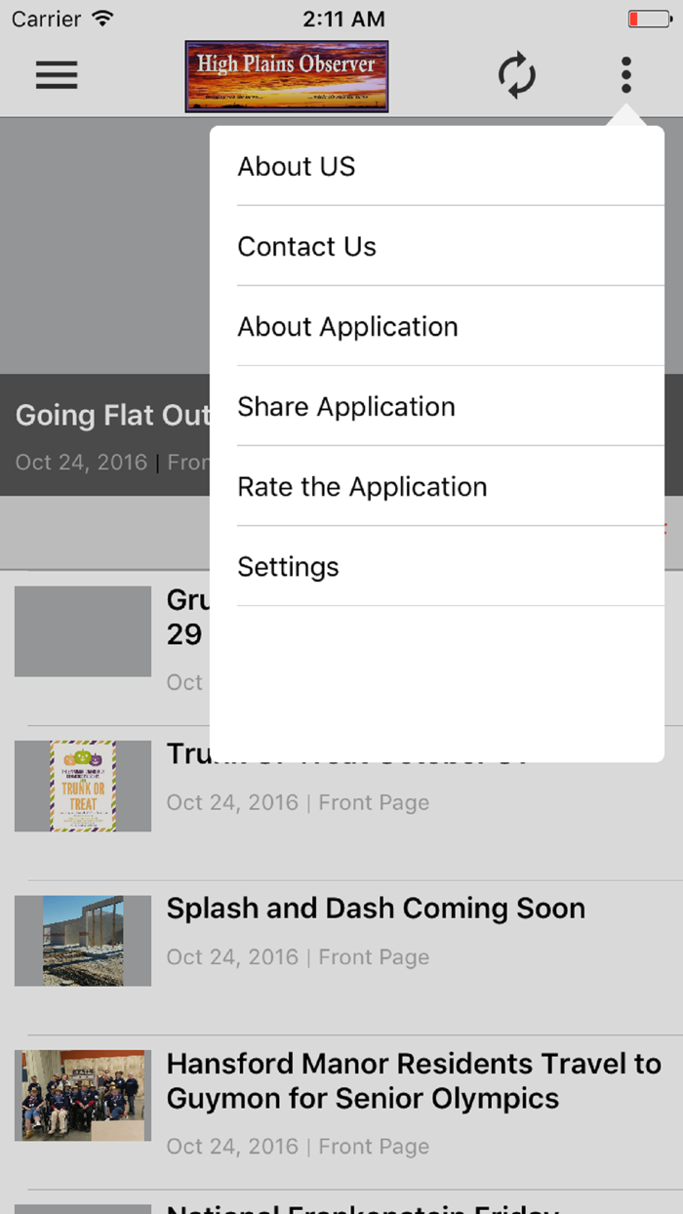Tap the featured story gray banner image

tap(102, 244)
